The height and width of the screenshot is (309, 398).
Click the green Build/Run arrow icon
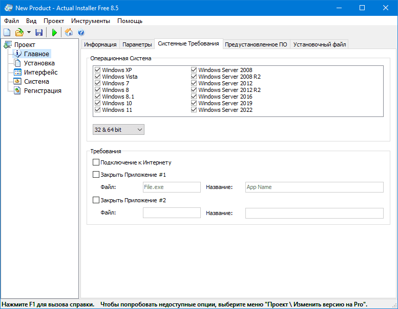pyautogui.click(x=54, y=32)
